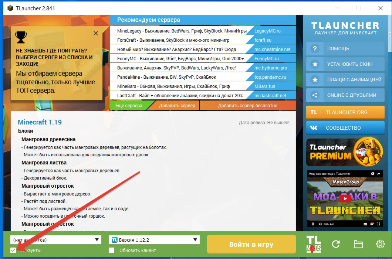This screenshot has width=392, height=259.
Task: Click share icon beside Online с друзьями
Action: tap(315, 95)
